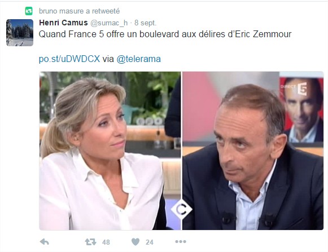Click the France 5 DIRECT logo in the photo
The width and height of the screenshot is (328, 252).
pos(294,89)
